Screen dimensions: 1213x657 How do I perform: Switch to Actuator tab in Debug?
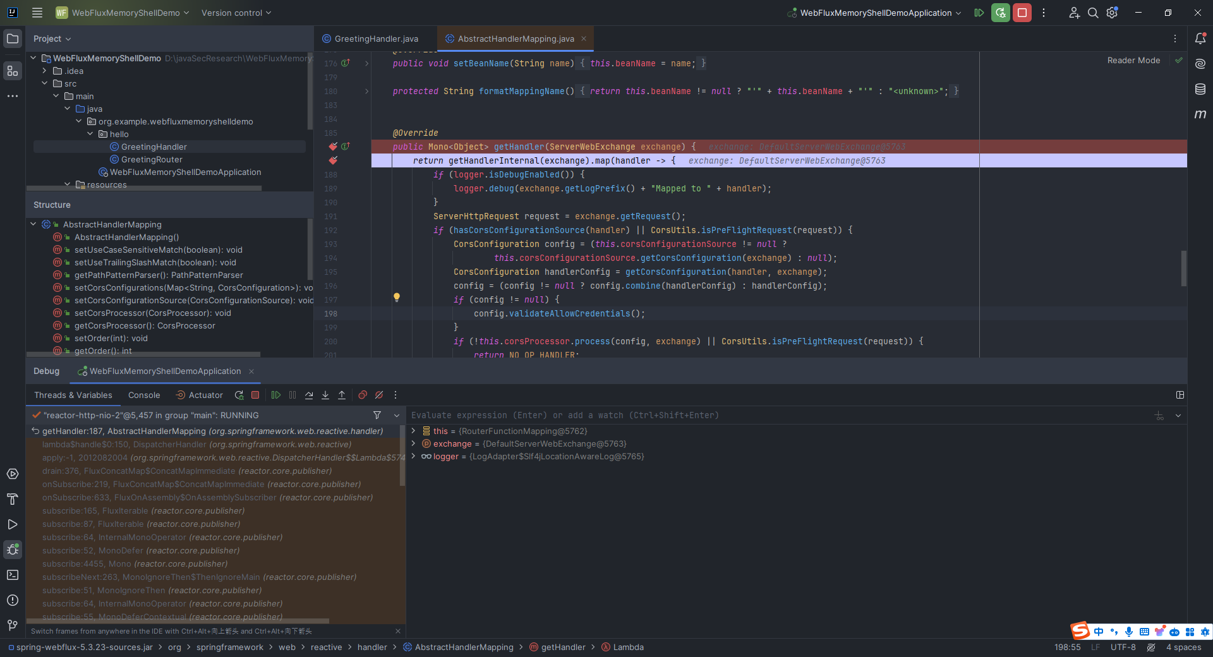[x=199, y=395]
